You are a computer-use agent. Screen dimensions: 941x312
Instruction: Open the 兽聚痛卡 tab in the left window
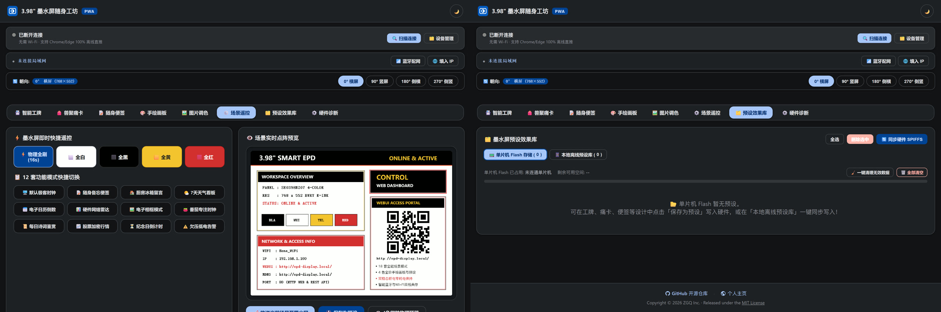tap(70, 113)
